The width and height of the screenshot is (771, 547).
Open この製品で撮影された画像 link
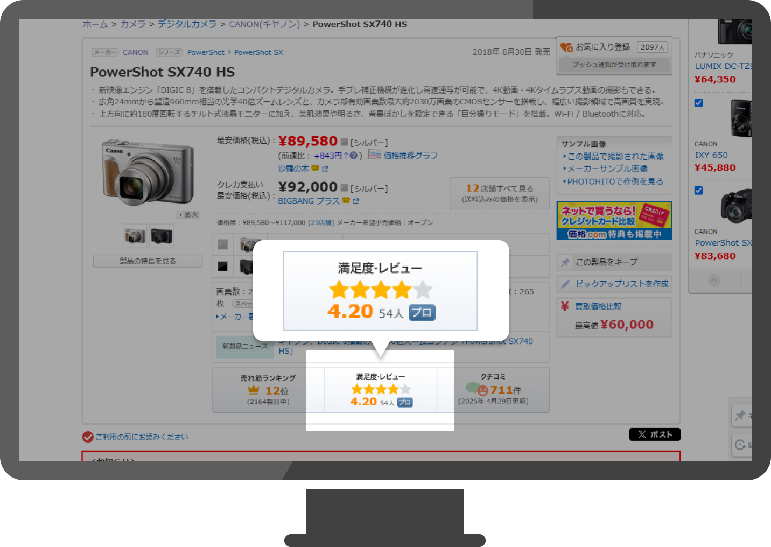615,156
